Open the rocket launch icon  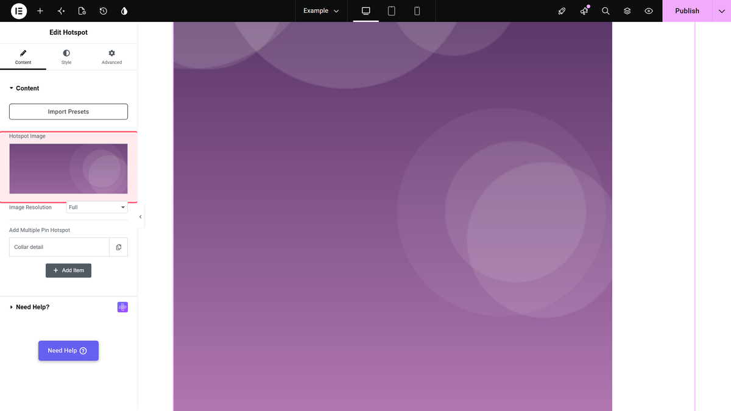tap(562, 11)
